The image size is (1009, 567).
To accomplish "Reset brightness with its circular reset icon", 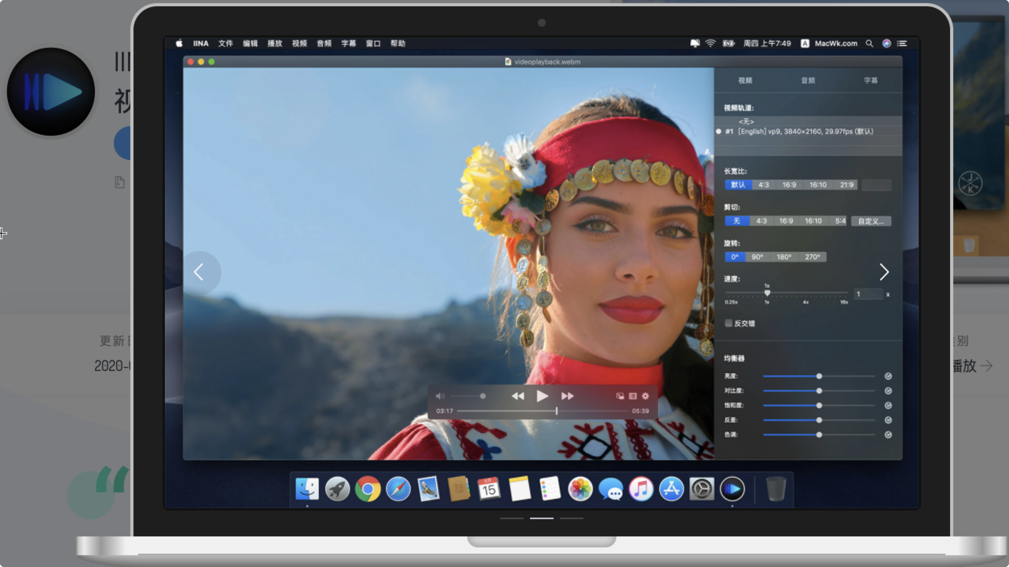I will [x=888, y=376].
